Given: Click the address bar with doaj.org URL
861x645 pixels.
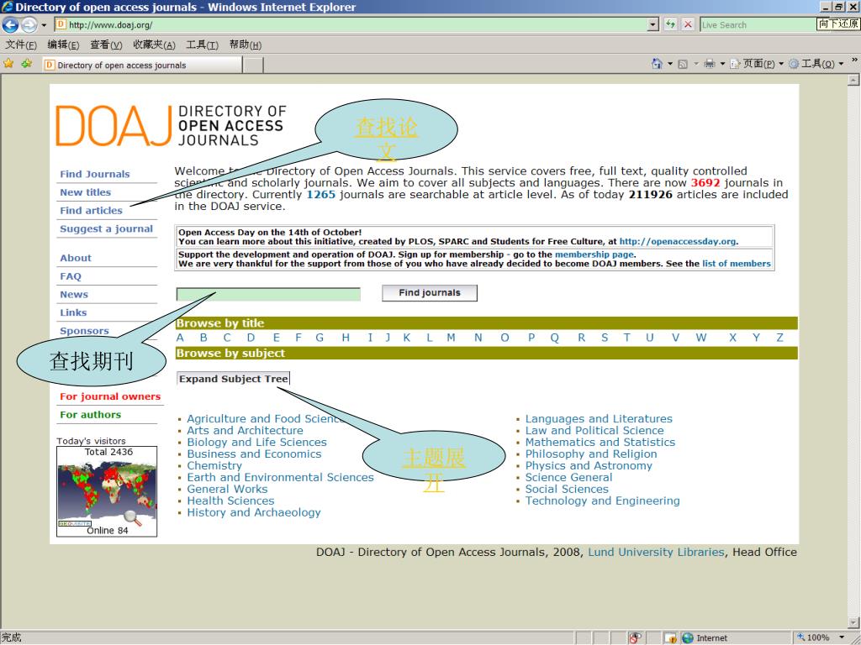Looking at the screenshot, I should click(x=351, y=24).
